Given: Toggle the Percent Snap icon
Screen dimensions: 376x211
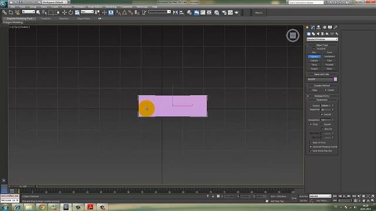Looking at the screenshot, I should tap(130, 12).
